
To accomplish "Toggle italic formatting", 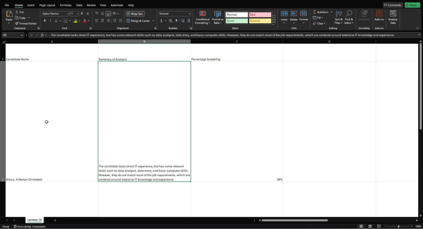I will 50,21.
